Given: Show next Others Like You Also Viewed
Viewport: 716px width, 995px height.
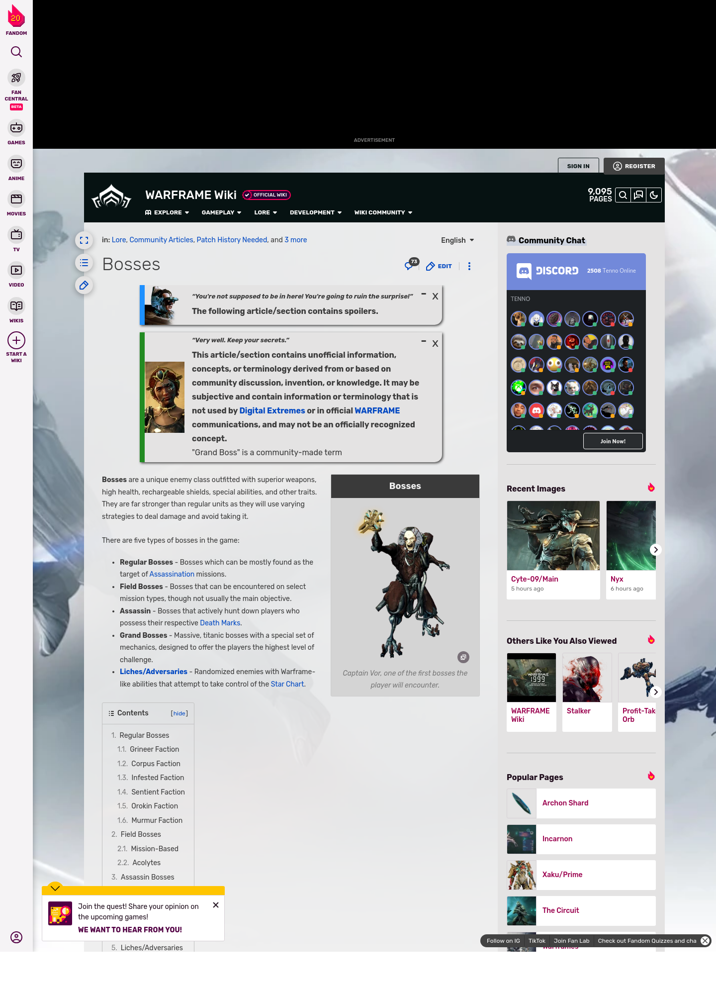Looking at the screenshot, I should tap(656, 692).
